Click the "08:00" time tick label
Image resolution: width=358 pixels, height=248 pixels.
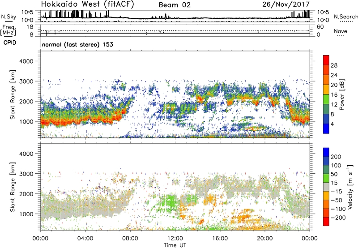point(130,239)
